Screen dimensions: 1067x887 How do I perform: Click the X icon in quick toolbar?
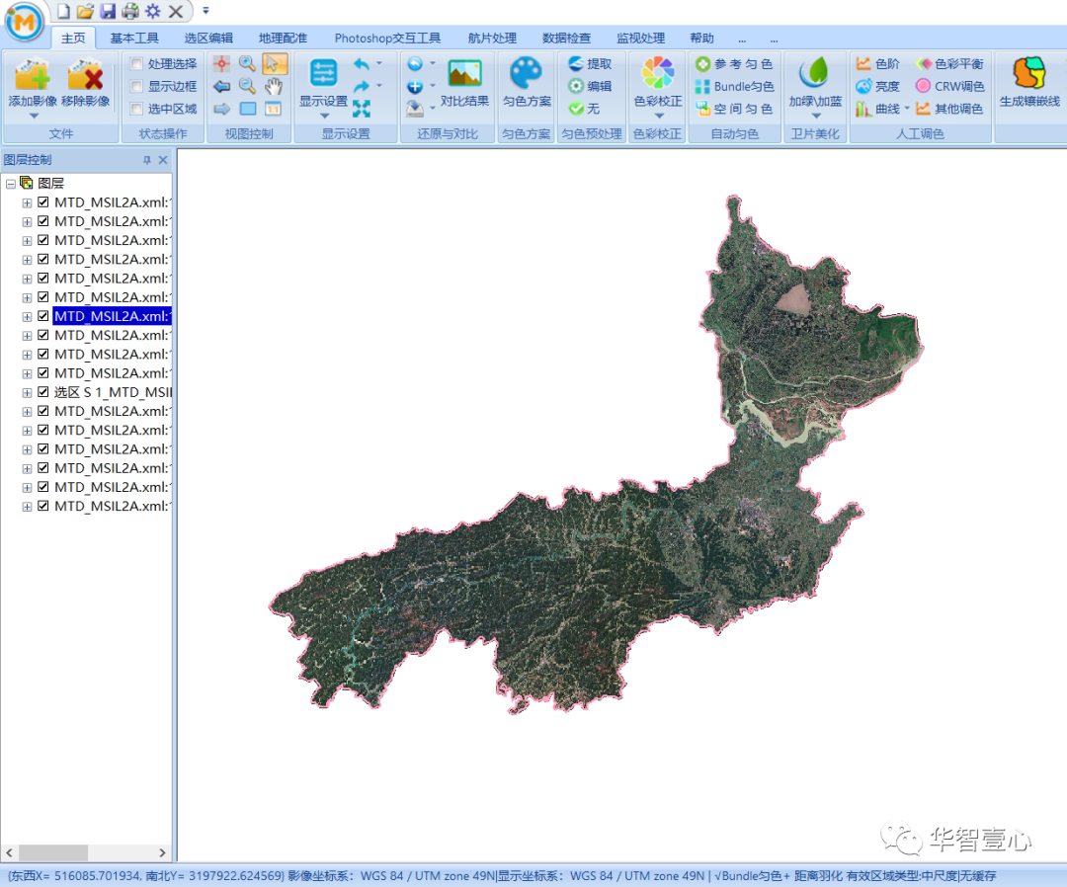pos(176,11)
